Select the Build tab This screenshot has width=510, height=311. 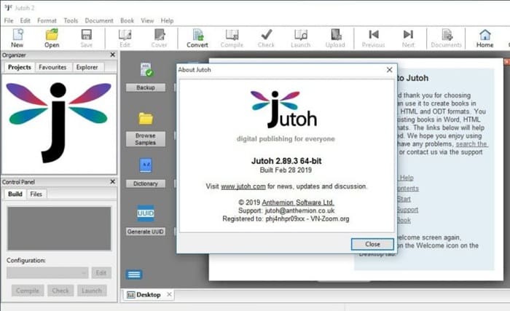[15, 194]
